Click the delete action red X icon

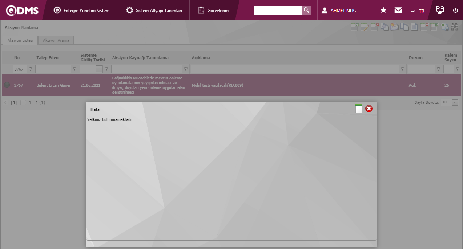click(x=375, y=27)
